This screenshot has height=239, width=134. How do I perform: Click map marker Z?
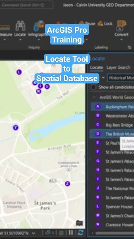tap(67, 184)
